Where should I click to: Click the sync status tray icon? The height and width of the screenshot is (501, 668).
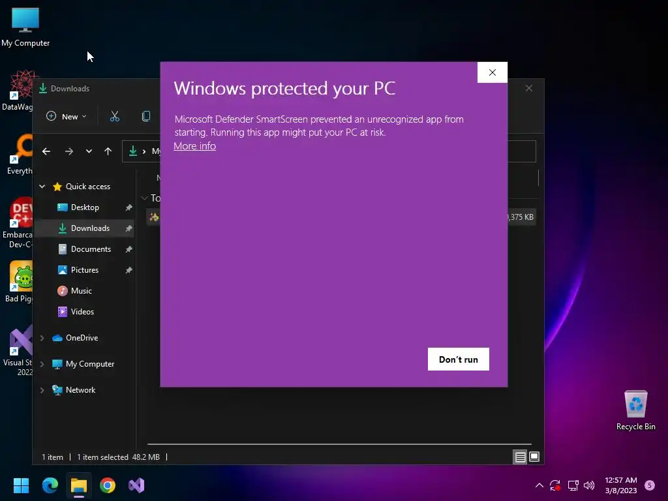click(555, 485)
